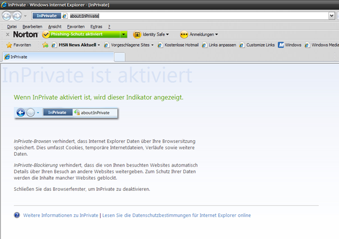Open Favoriten star button in favorites bar
The width and height of the screenshot is (339, 239).
click(19, 45)
